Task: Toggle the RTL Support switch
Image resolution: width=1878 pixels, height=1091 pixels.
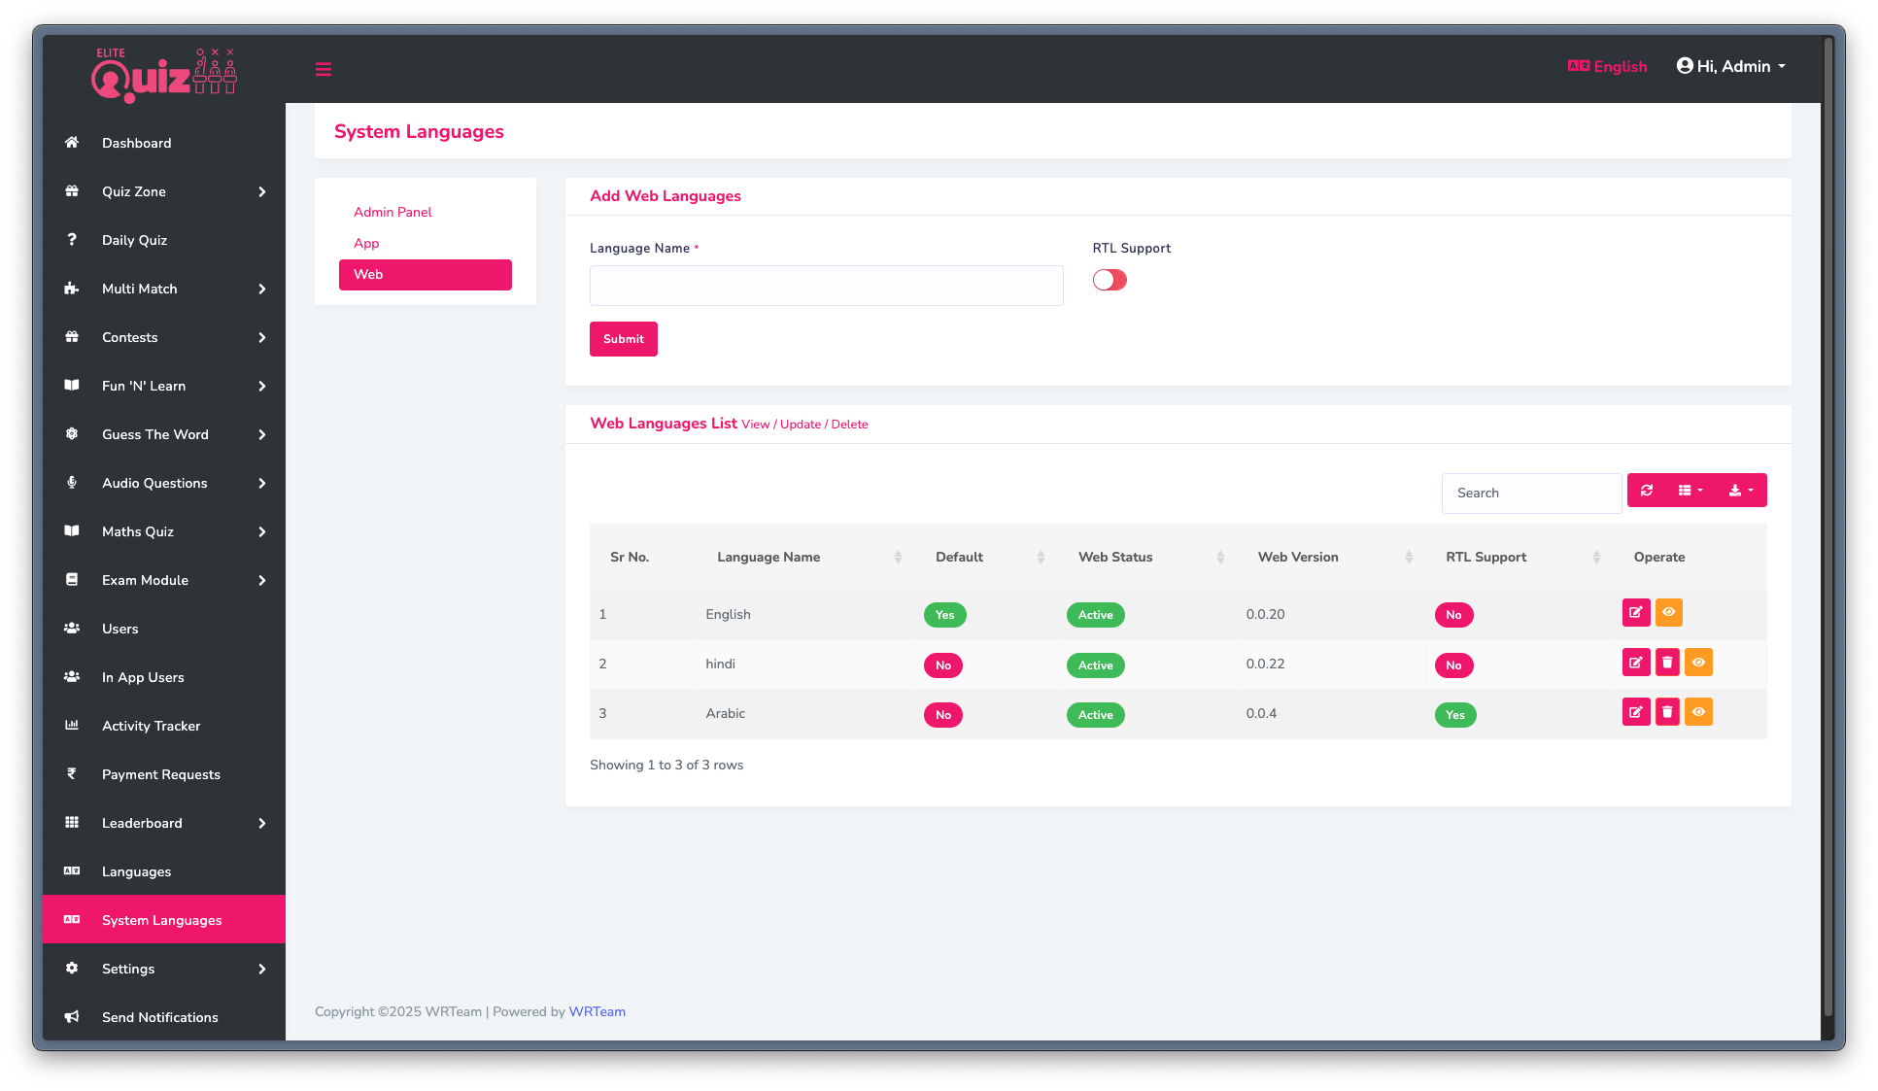Action: point(1110,281)
